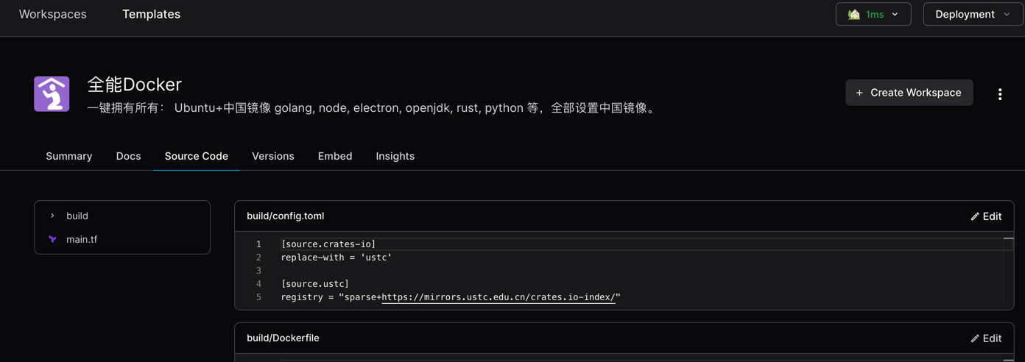The height and width of the screenshot is (362, 1025).
Task: Open Templates in the top navigation
Action: [151, 14]
